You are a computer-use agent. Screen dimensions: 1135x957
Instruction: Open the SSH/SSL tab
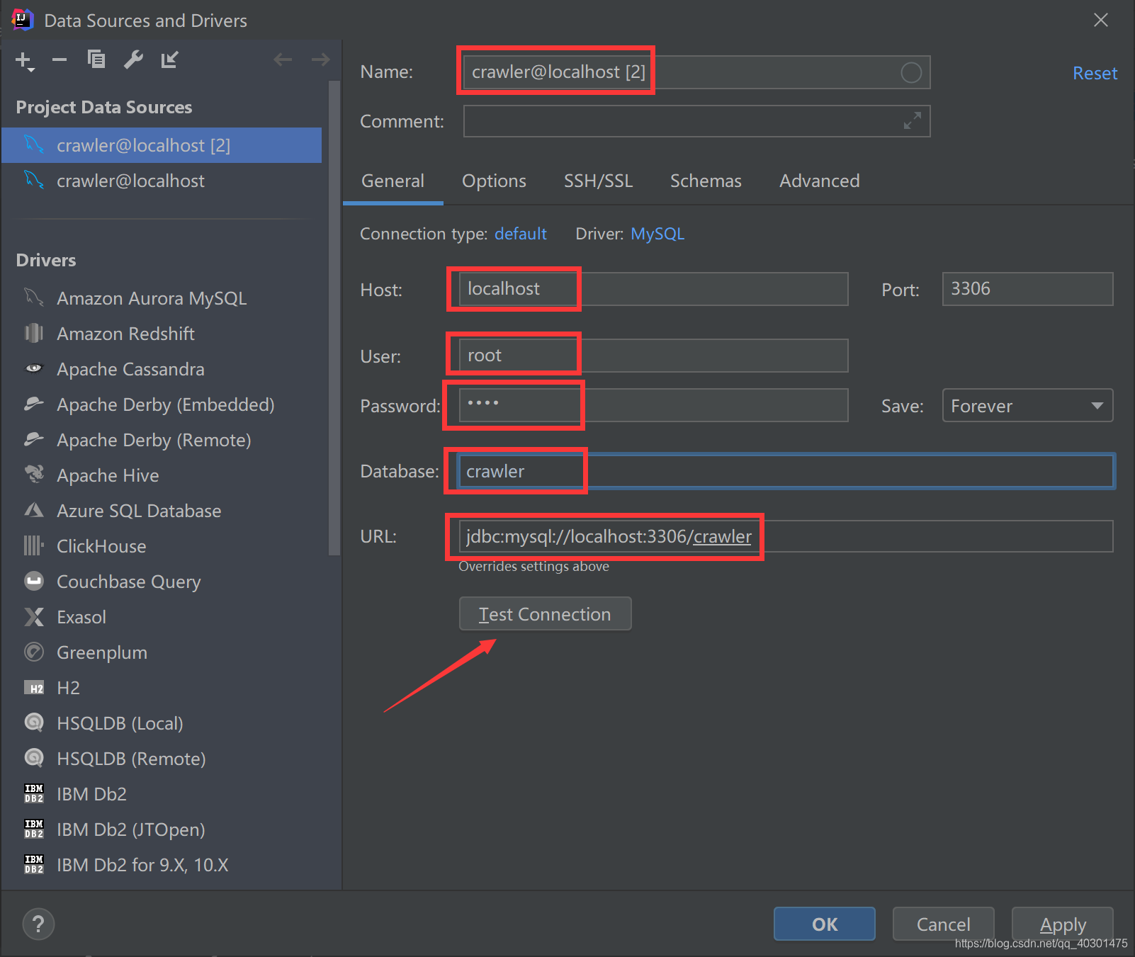click(598, 181)
